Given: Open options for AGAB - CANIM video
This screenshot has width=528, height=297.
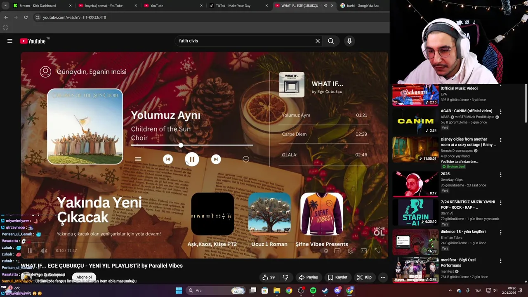Looking at the screenshot, I should (x=500, y=112).
